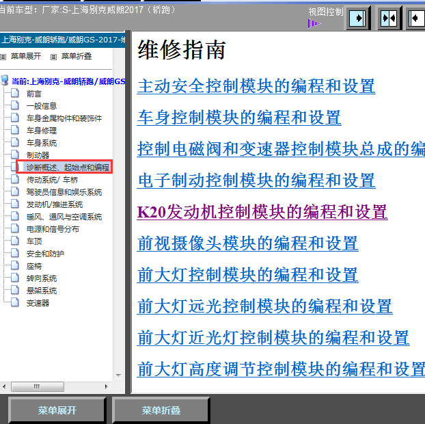Click the page icon next to 车身系统

15,142
